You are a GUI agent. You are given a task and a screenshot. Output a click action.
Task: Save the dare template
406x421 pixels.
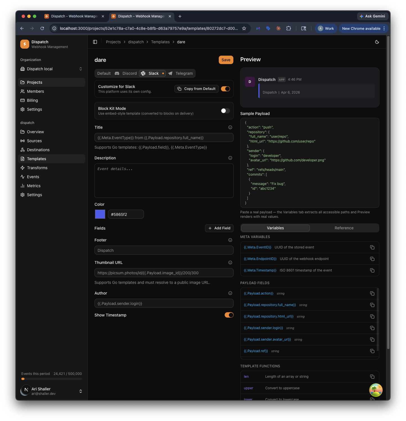pyautogui.click(x=226, y=60)
